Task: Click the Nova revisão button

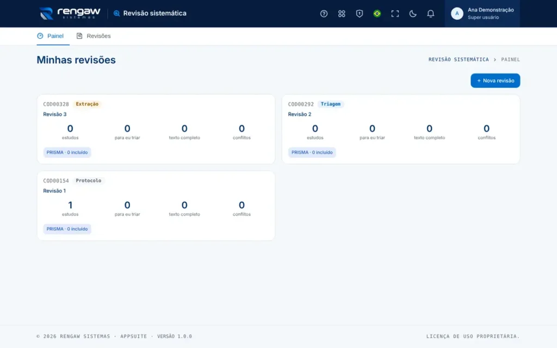Action: (x=495, y=80)
